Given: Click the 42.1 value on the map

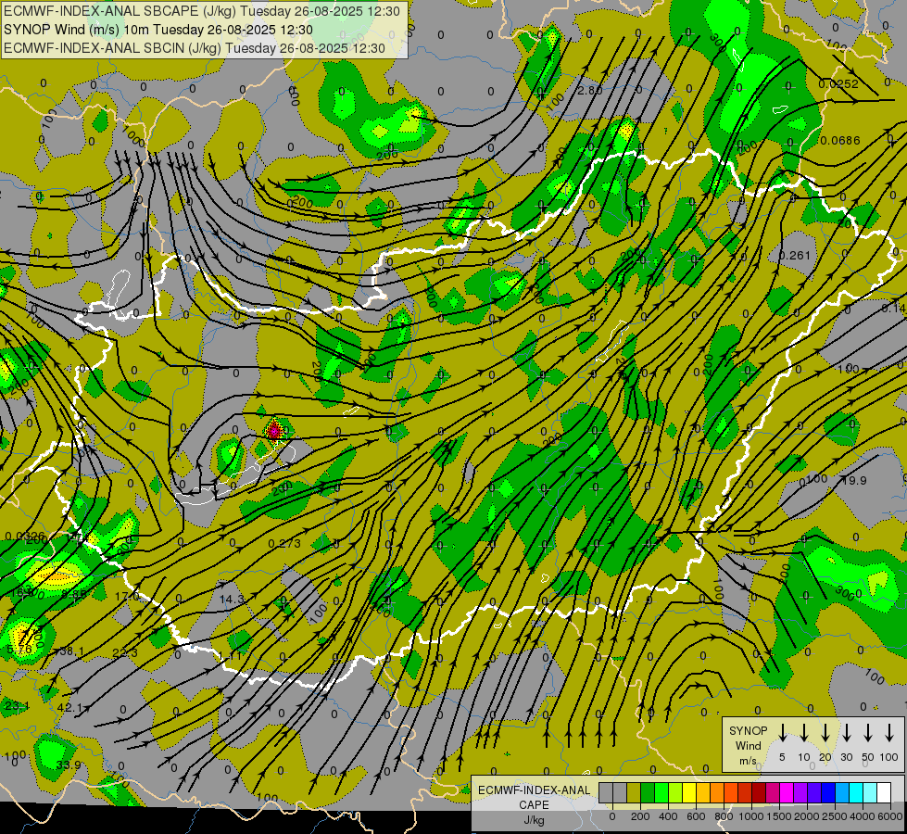Looking at the screenshot, I should 70,707.
